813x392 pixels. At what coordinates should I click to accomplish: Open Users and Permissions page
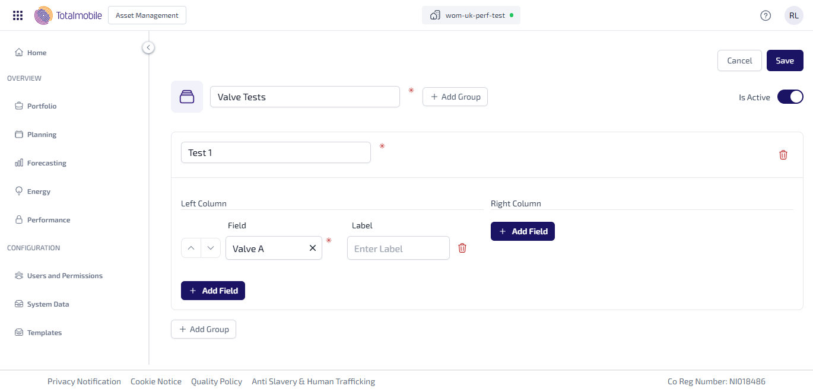64,276
